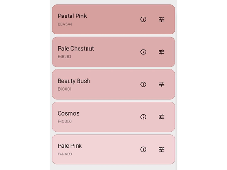Choose the Beauty Bush color card
This screenshot has width=227, height=170.
pyautogui.click(x=113, y=85)
